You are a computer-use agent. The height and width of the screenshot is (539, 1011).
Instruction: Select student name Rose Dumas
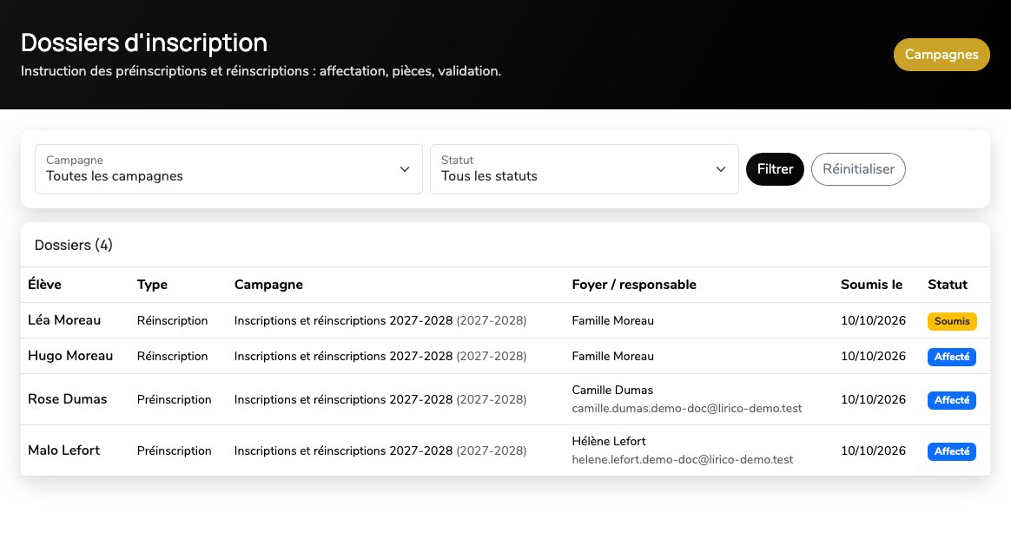[68, 399]
